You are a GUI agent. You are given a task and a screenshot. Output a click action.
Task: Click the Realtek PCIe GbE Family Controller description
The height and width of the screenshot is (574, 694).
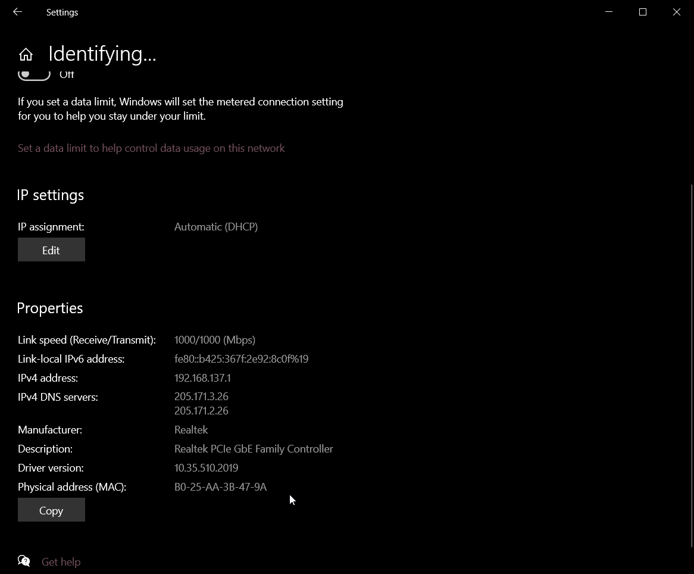(x=254, y=449)
